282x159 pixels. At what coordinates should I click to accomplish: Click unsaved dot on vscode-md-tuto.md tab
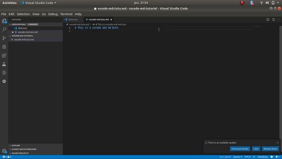pyautogui.click(x=111, y=19)
